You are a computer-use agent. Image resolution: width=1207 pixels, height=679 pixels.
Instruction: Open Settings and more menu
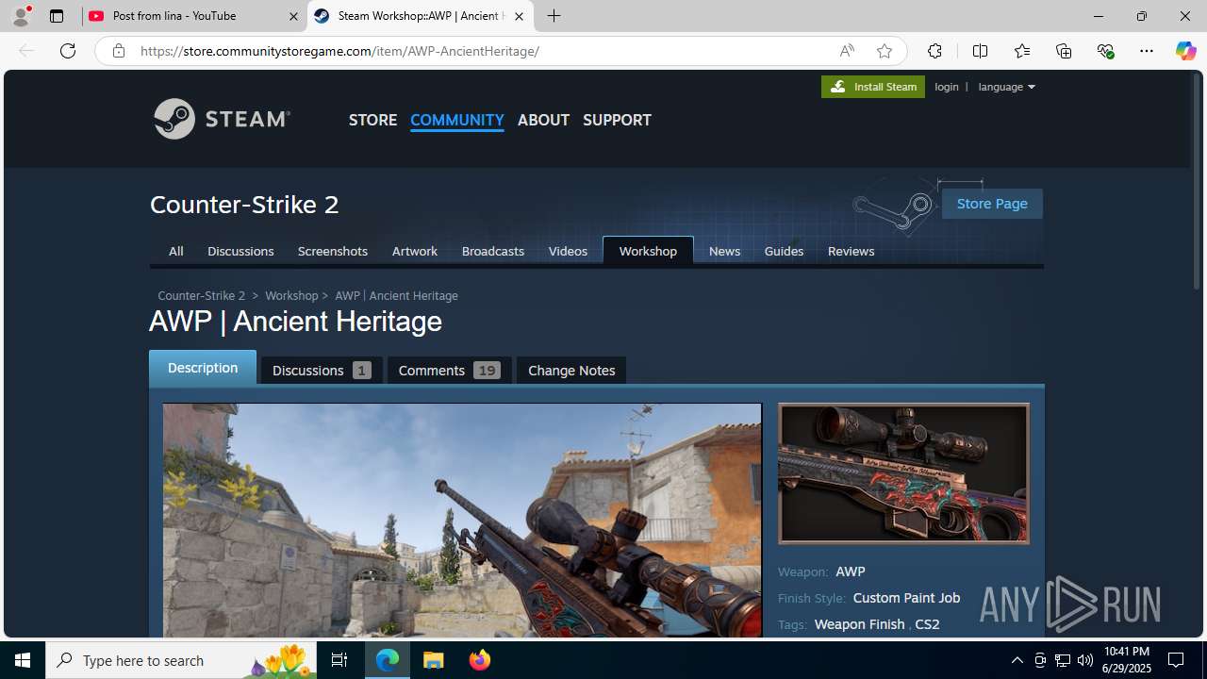pos(1147,51)
